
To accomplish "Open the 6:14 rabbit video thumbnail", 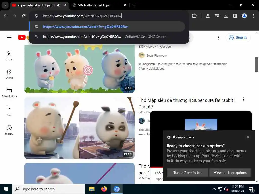I will (79, 69).
